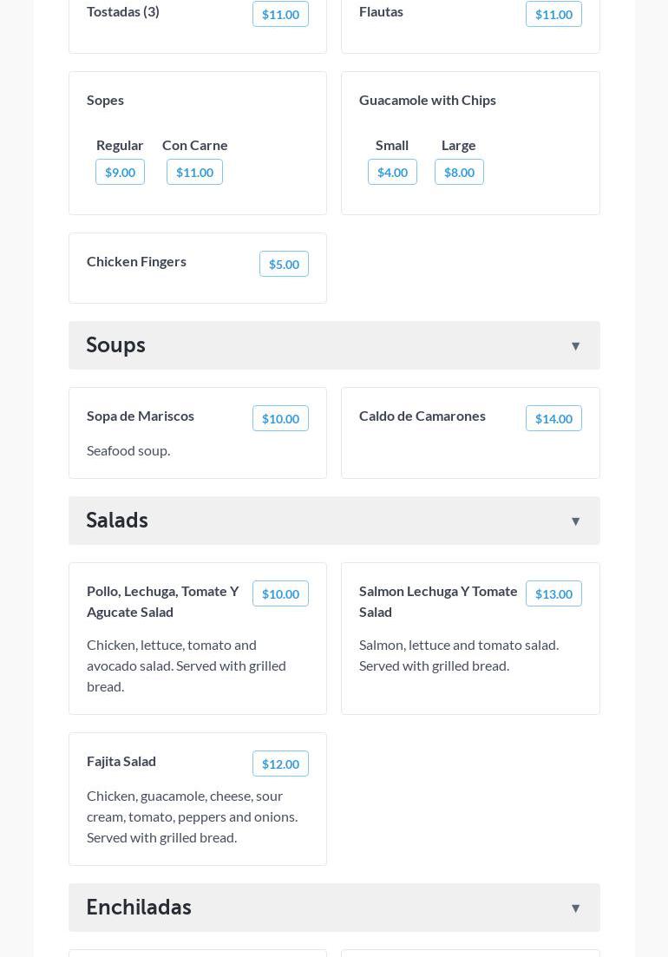The height and width of the screenshot is (957, 668).
Task: Click the Pollo, Lechuga salad $10.00 price
Action: click(280, 594)
